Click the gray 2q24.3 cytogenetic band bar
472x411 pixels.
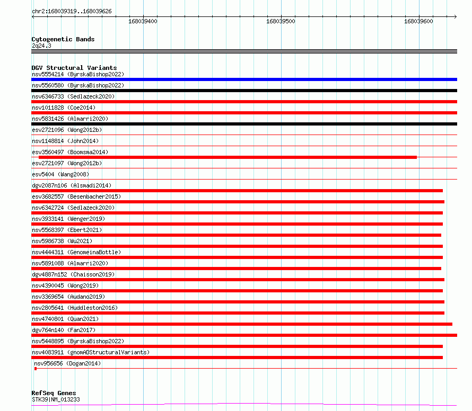tap(244, 51)
